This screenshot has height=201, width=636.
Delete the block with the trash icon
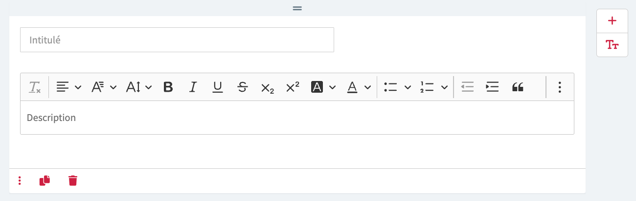pos(73,181)
